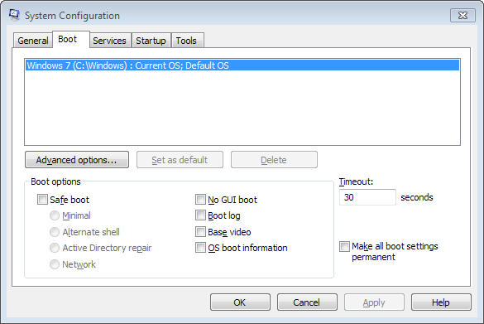Check the Base video option
Screen dimensions: 484x324
pos(201,231)
